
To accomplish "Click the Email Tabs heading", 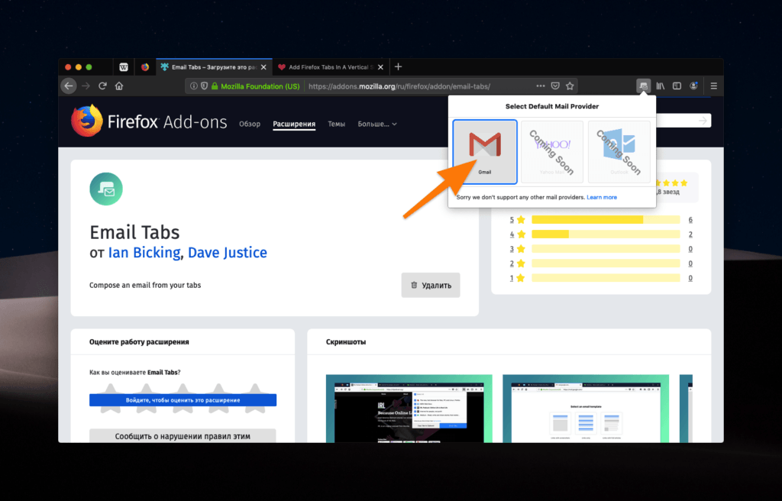I will click(x=134, y=232).
